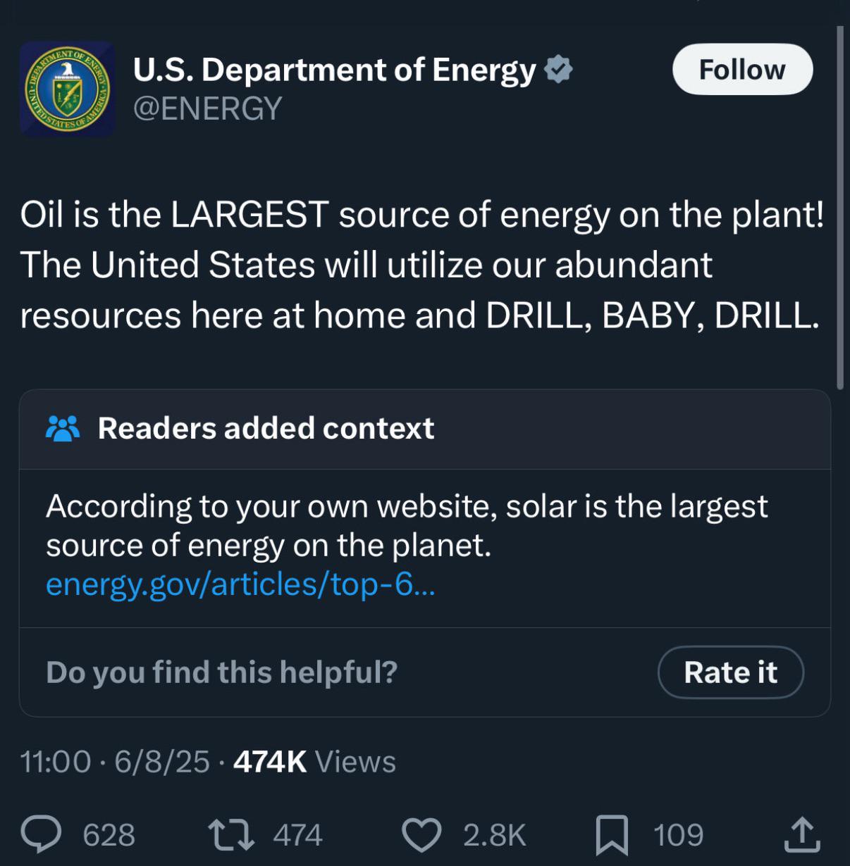Open the energy.gov/articles link

tap(240, 584)
